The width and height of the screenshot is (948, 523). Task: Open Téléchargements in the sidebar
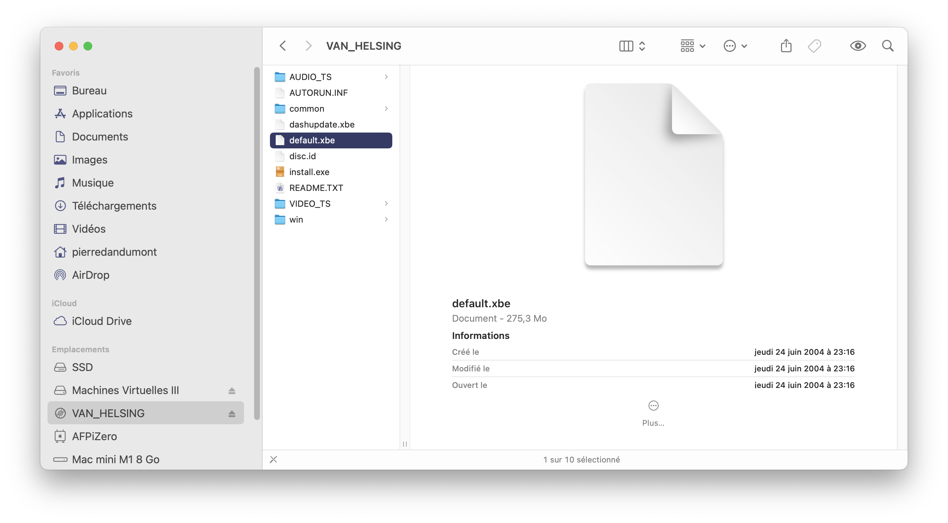[145, 206]
